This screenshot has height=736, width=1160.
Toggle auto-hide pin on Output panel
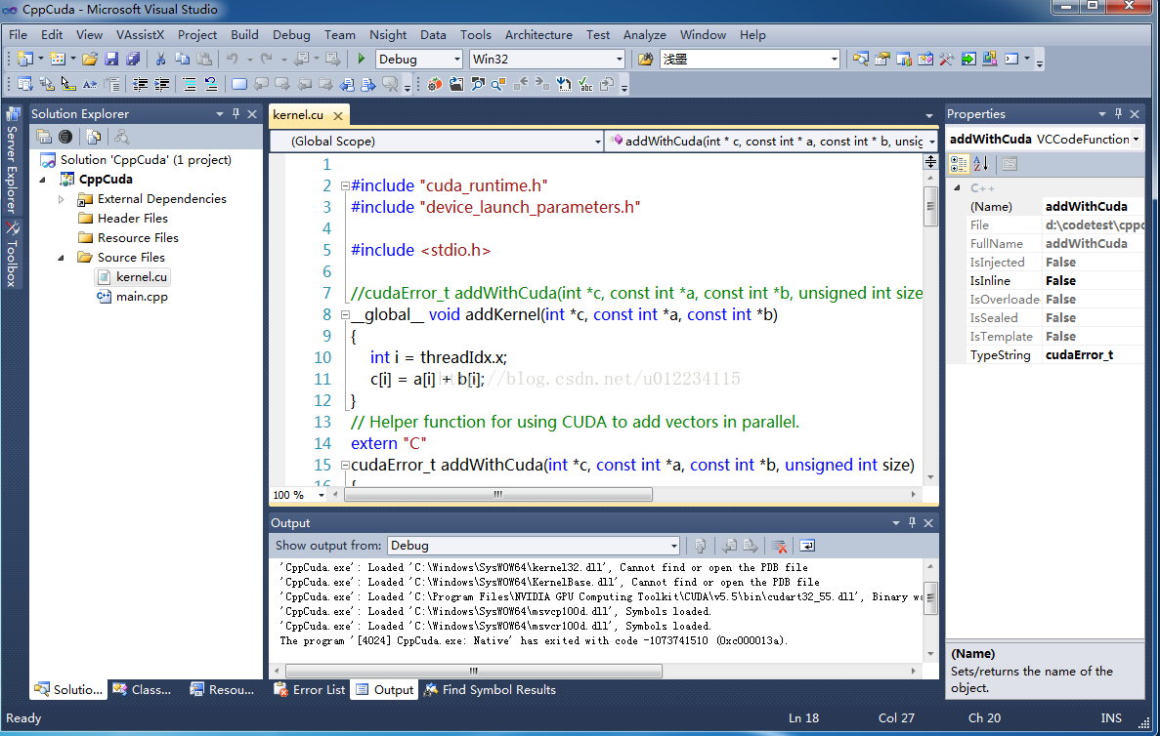(912, 522)
